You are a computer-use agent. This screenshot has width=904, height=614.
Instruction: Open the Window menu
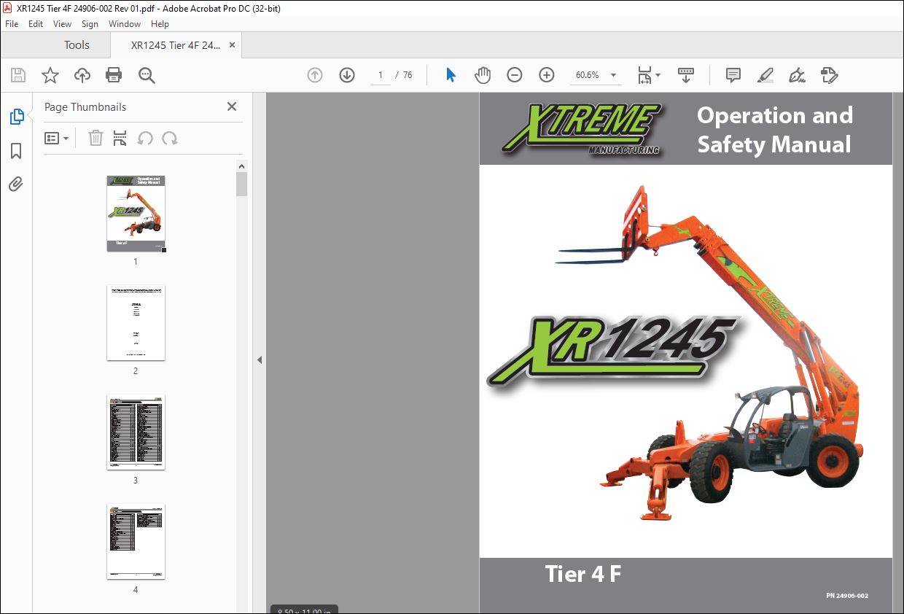click(x=125, y=24)
